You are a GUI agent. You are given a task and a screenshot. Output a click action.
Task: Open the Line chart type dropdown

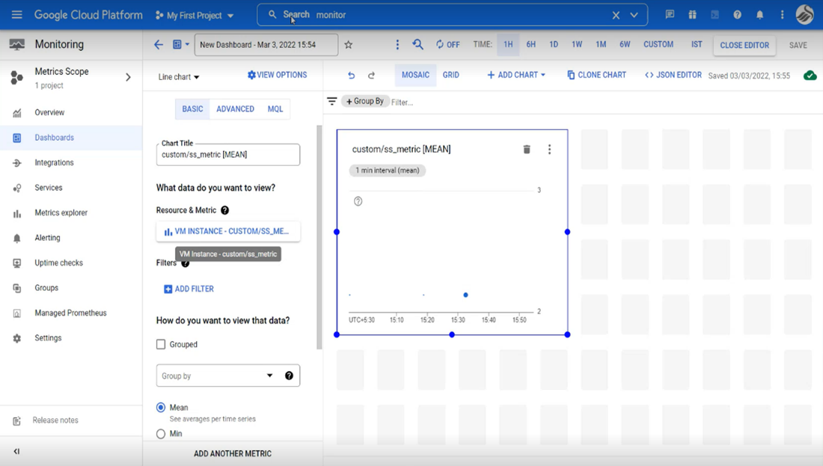click(179, 77)
